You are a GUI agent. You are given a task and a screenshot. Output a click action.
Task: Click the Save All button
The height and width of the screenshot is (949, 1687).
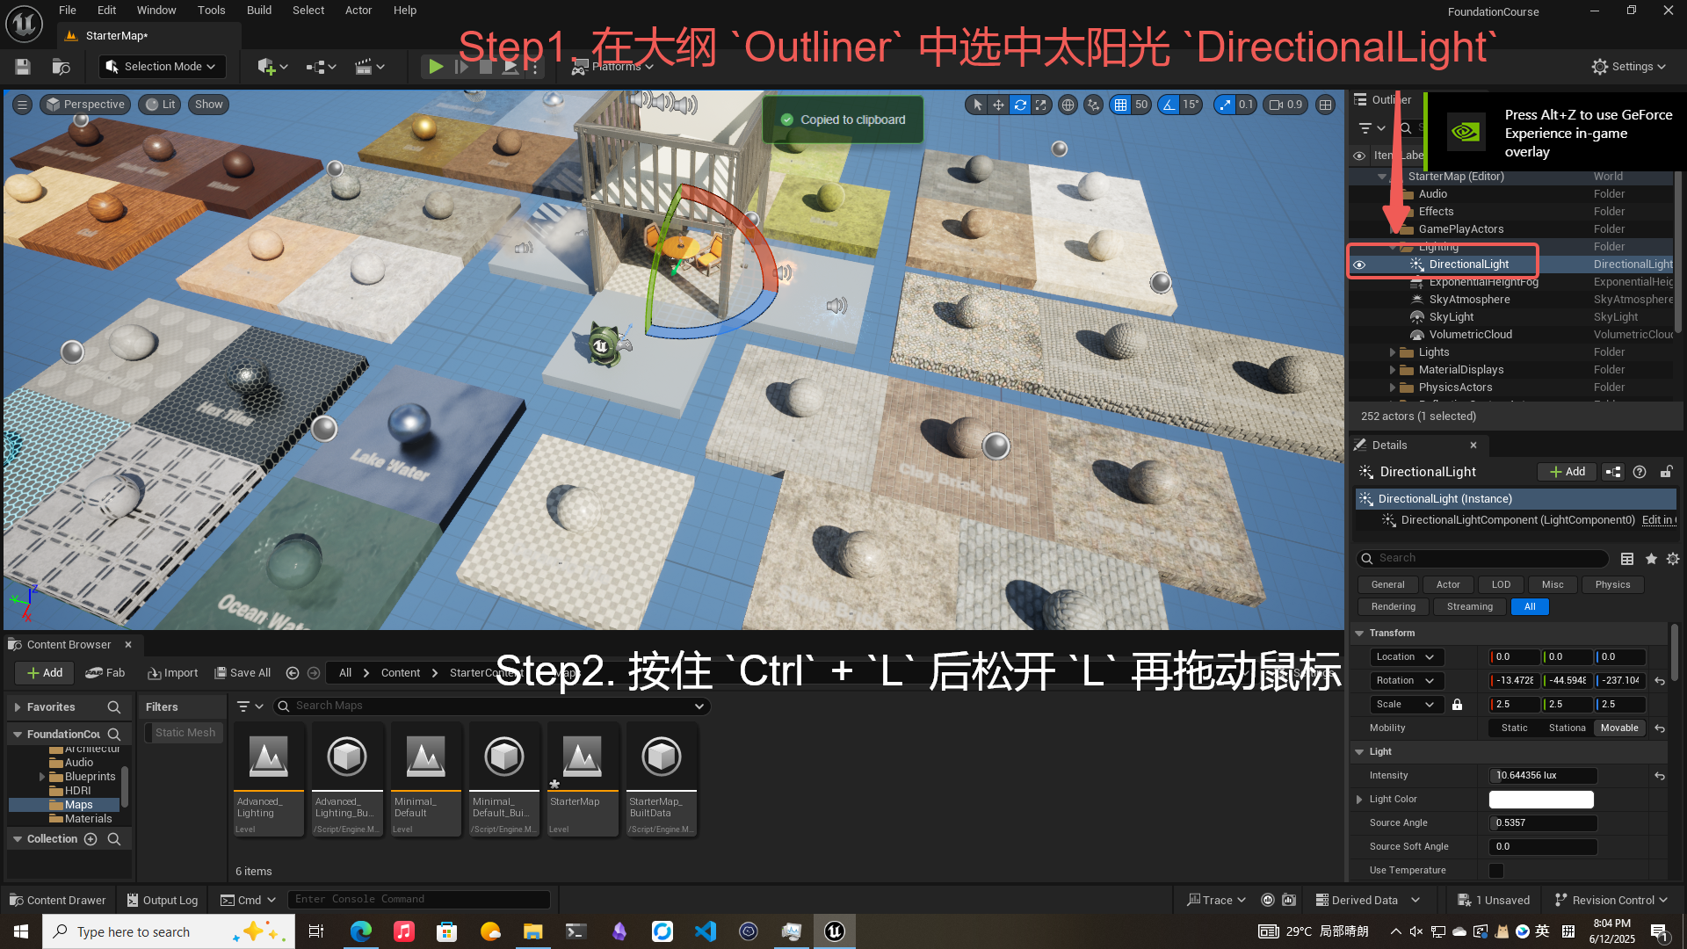point(243,673)
